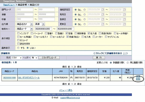Check the インストア checkbox
Image resolution: width=145 pixels, height=102 pixels.
coord(18,33)
